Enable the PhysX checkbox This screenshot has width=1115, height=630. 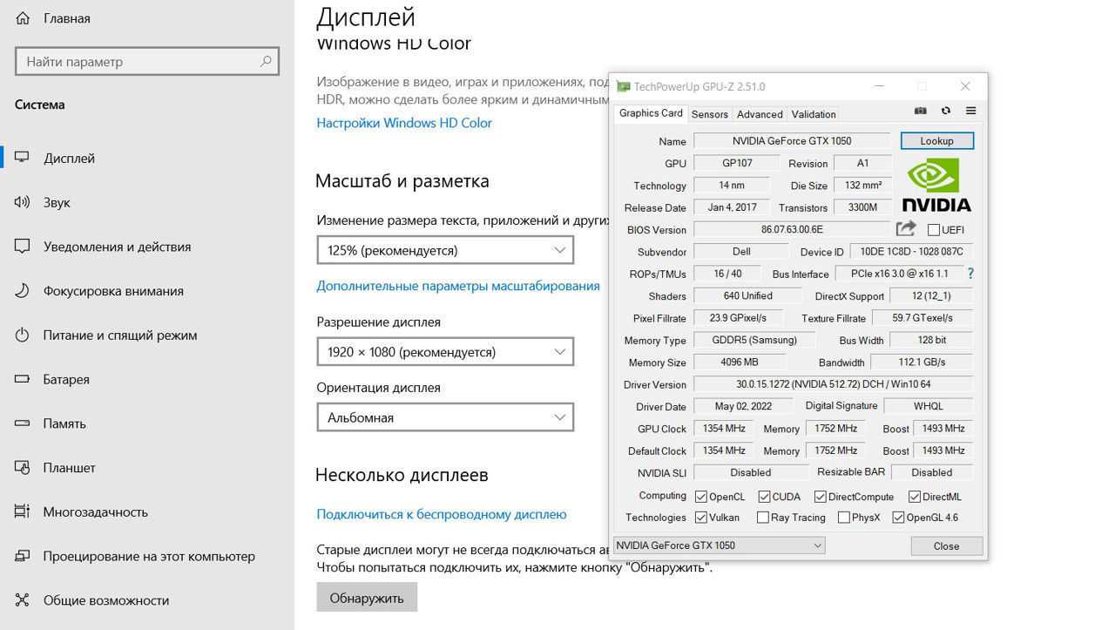coord(843,518)
